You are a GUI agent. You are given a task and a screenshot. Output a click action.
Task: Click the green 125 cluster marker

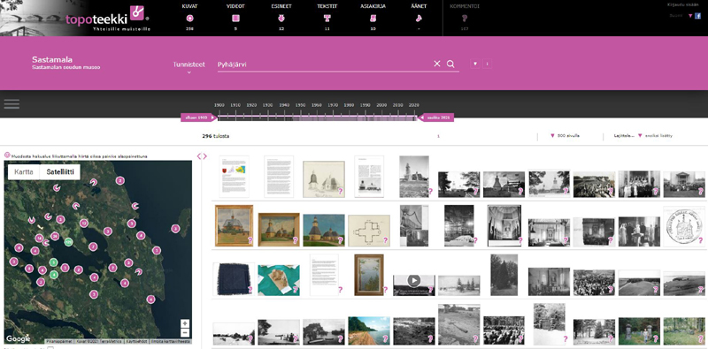pos(68,242)
